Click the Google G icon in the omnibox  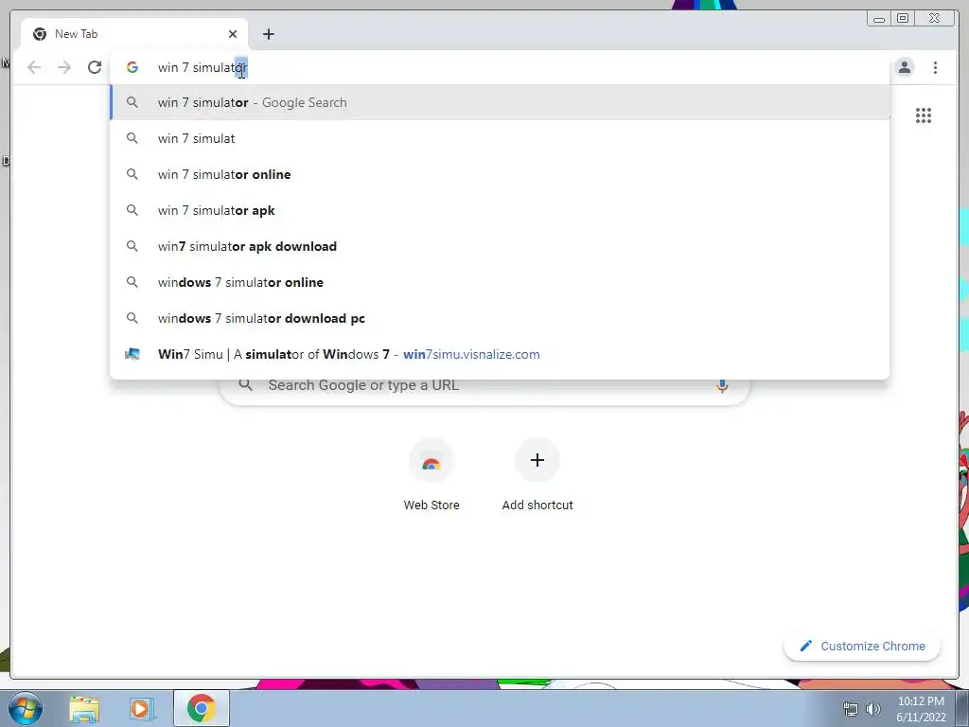[x=132, y=67]
